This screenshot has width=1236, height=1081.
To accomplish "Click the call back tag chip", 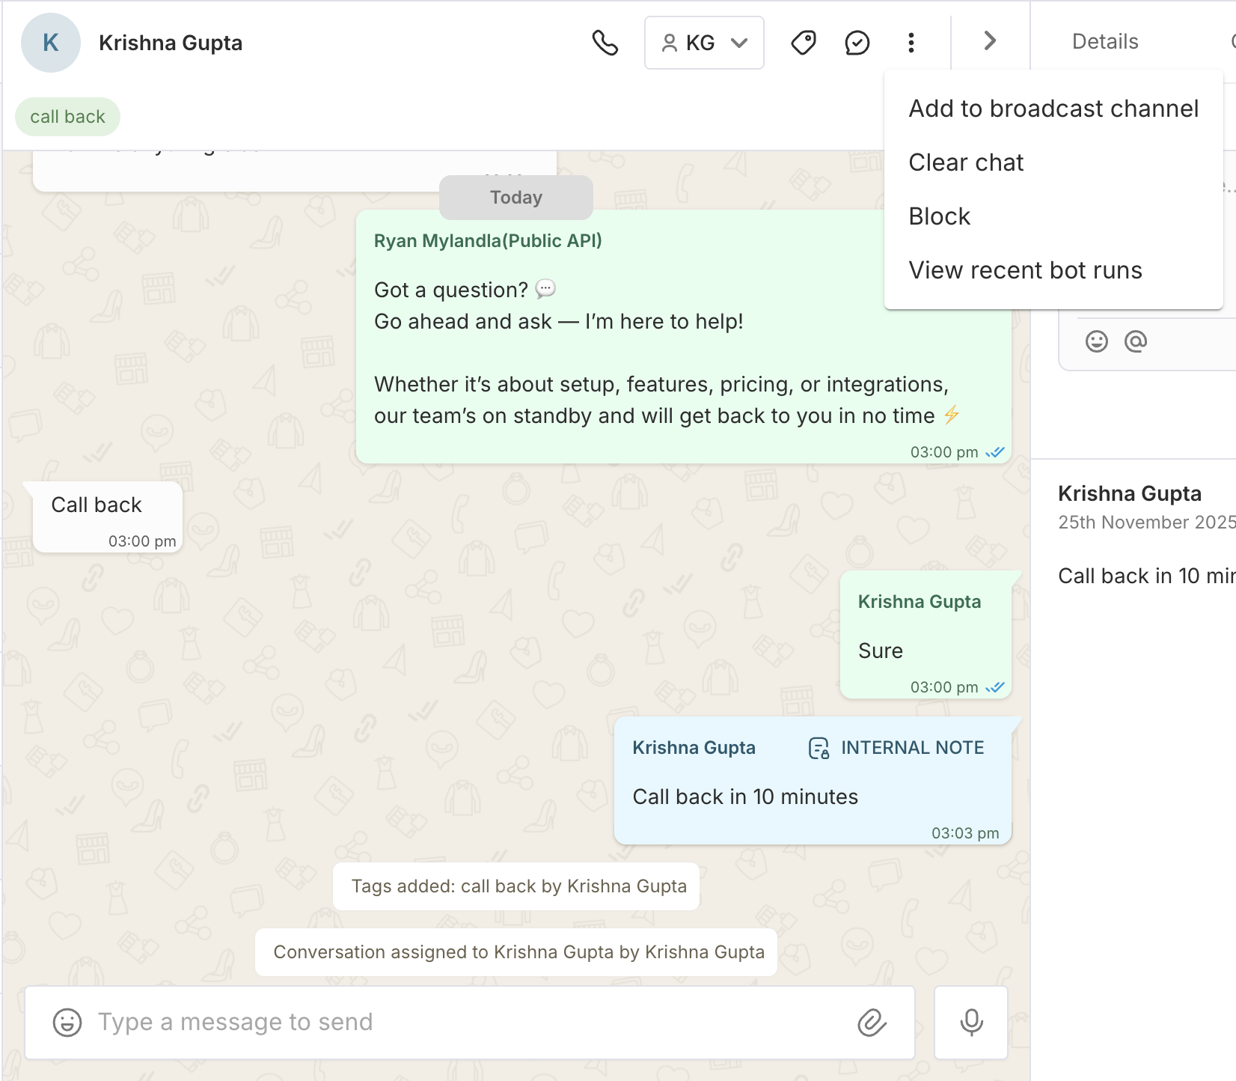I will [67, 117].
